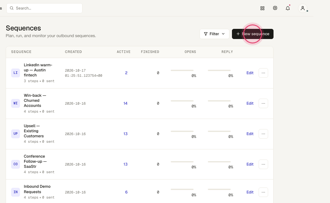Open active count 13 for Conference Follow-up
The height and width of the screenshot is (203, 330).
click(125, 164)
